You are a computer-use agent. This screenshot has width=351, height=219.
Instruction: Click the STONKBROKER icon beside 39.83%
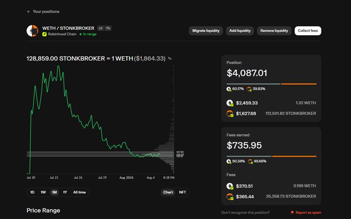(x=249, y=89)
